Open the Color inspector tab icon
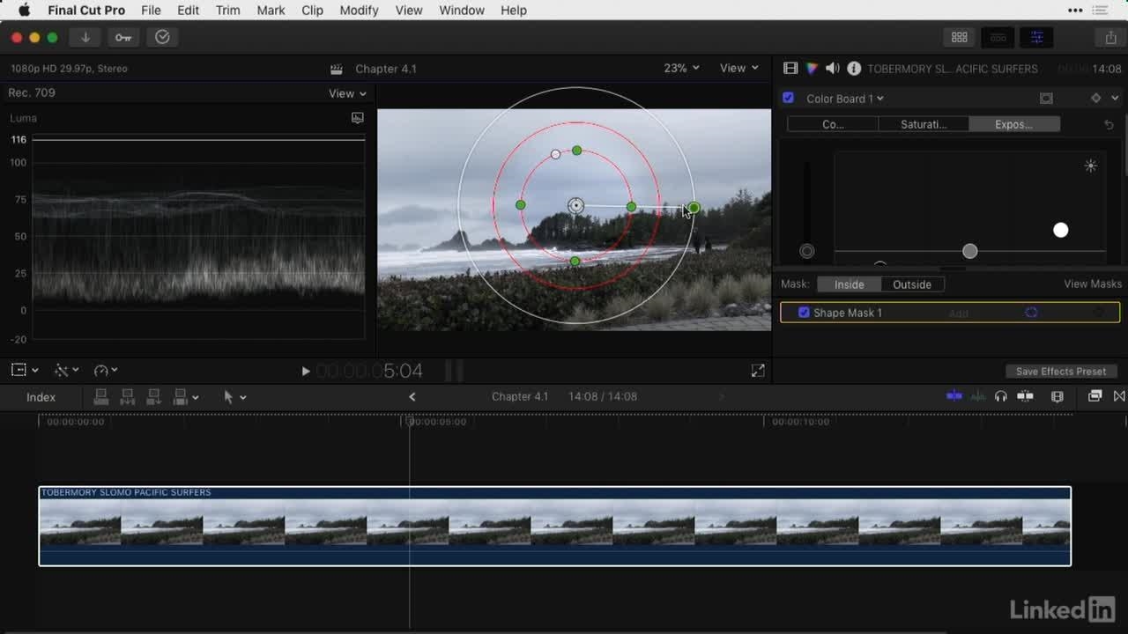This screenshot has width=1128, height=634. [x=812, y=69]
